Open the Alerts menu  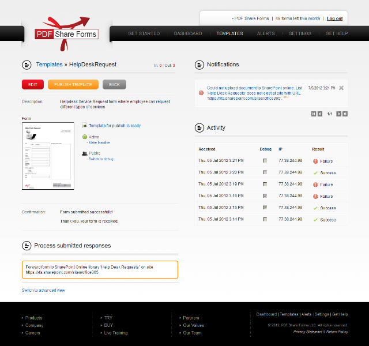pyautogui.click(x=266, y=33)
